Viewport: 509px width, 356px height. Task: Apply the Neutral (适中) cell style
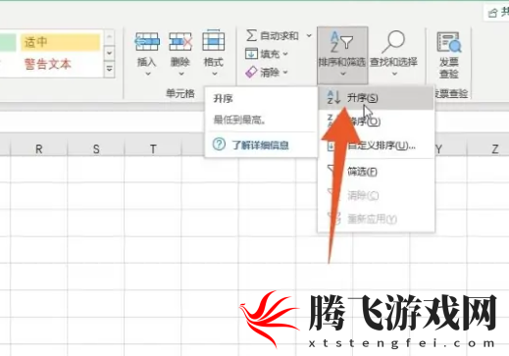coord(60,42)
